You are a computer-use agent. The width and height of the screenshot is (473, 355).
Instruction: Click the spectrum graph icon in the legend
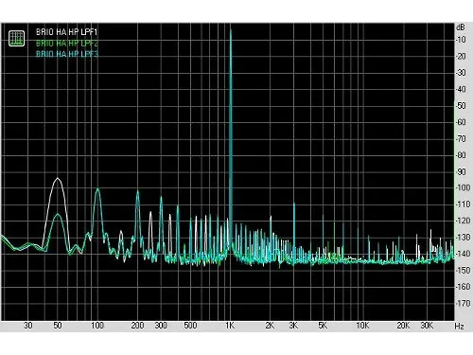tap(16, 38)
